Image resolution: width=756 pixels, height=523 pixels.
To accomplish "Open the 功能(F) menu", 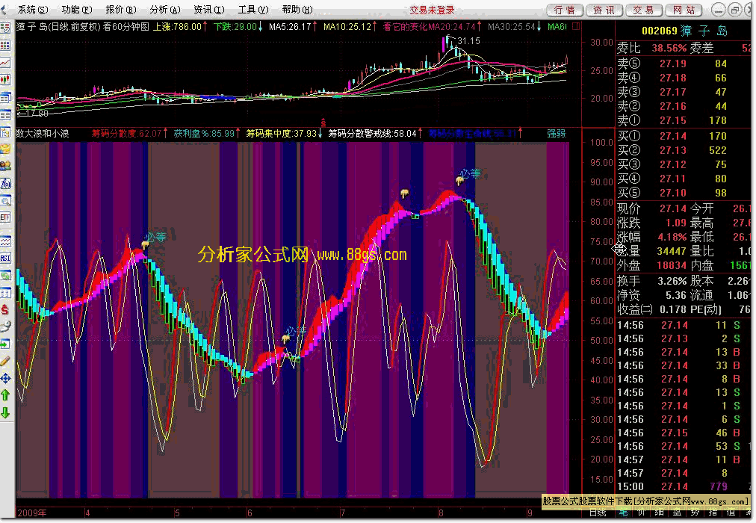I will click(x=77, y=10).
